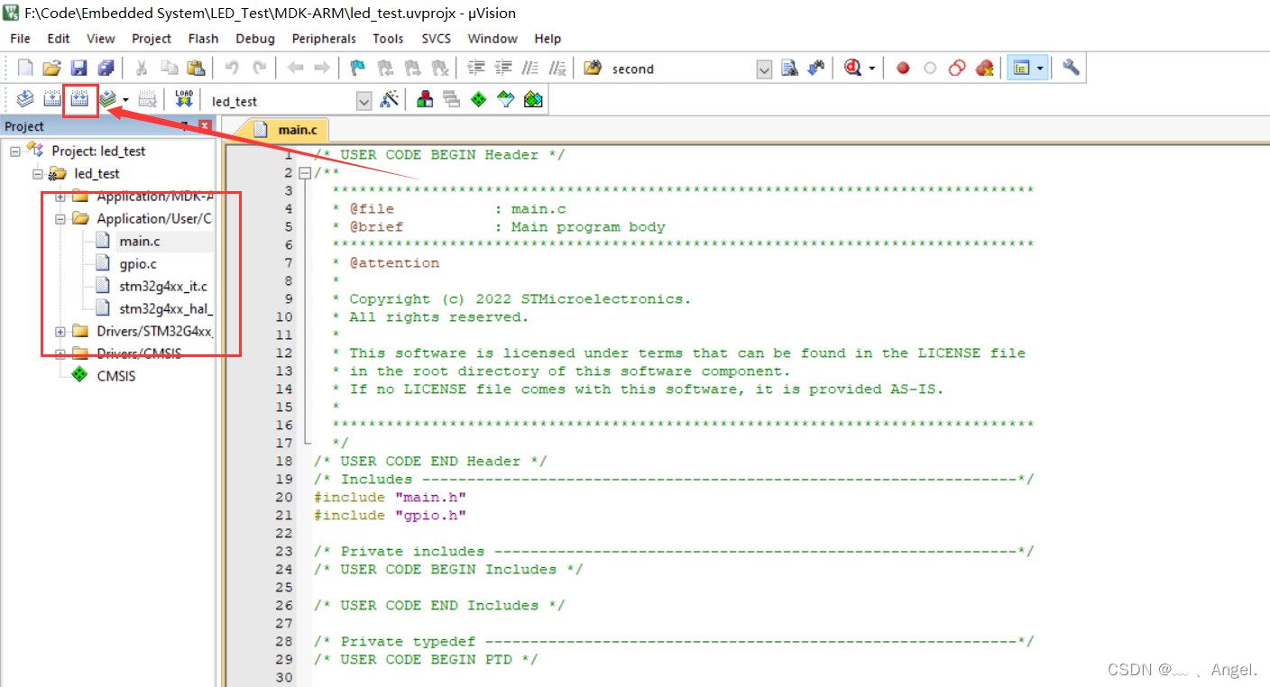
Task: Select the CMSIS component tree item
Action: (x=116, y=376)
